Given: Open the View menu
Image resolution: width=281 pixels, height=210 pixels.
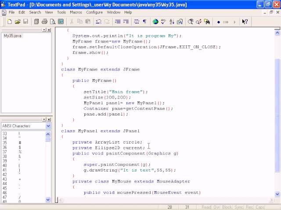Looking at the screenshot, I should tap(49, 12).
